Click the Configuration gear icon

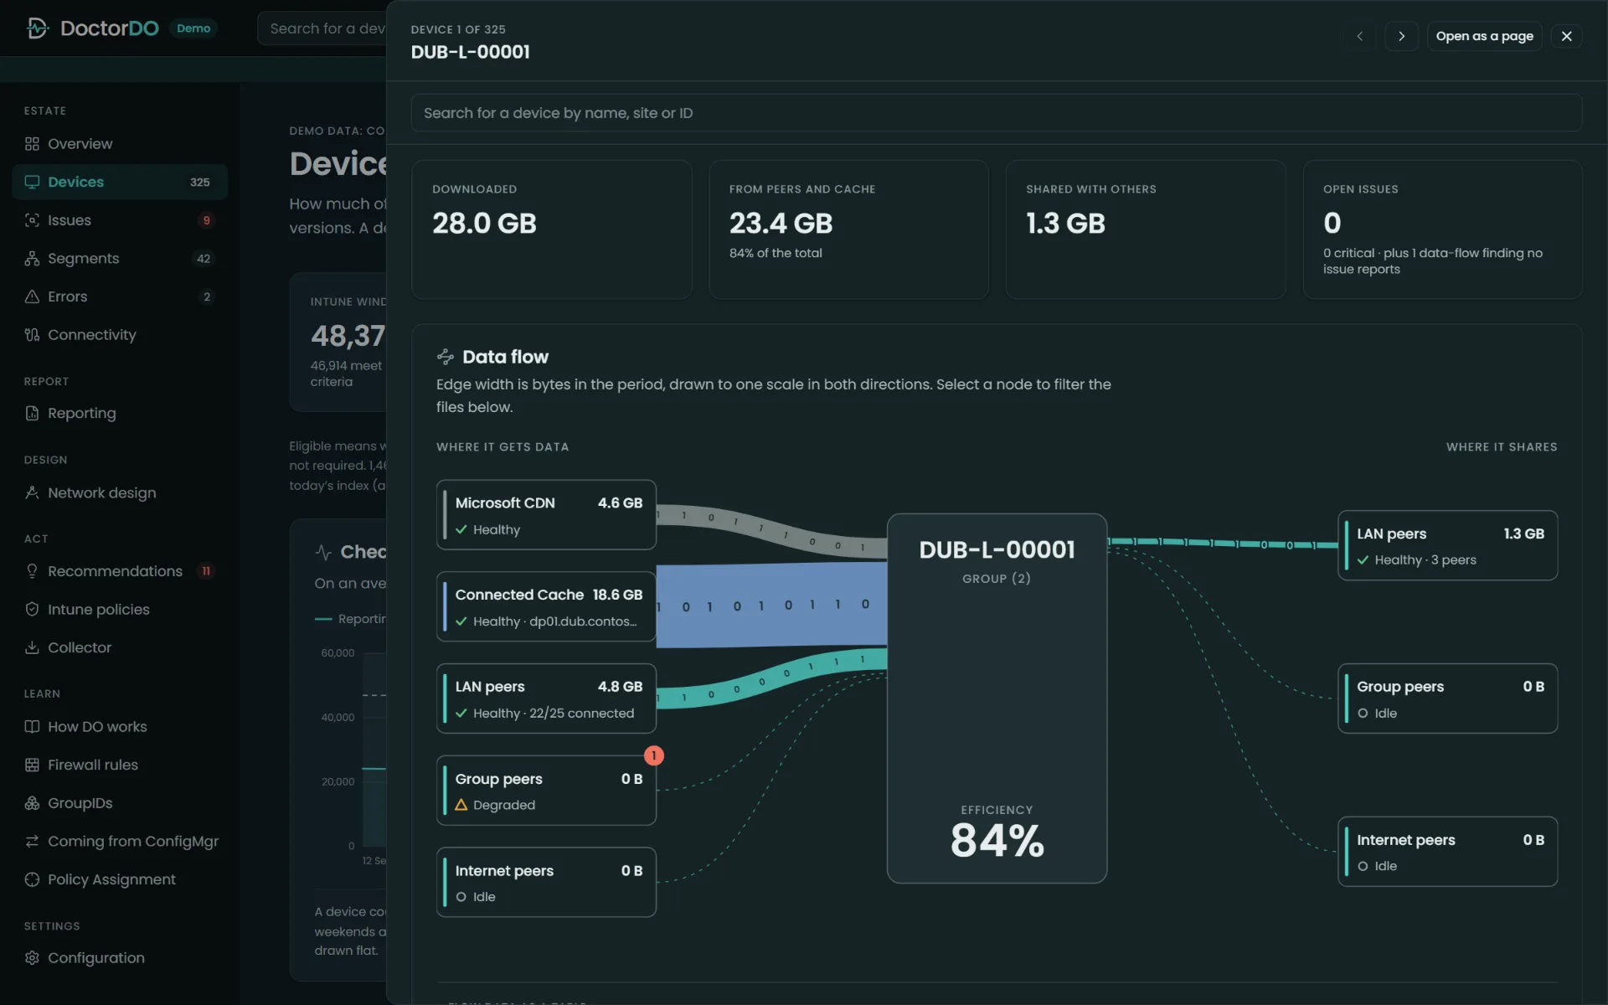(32, 957)
